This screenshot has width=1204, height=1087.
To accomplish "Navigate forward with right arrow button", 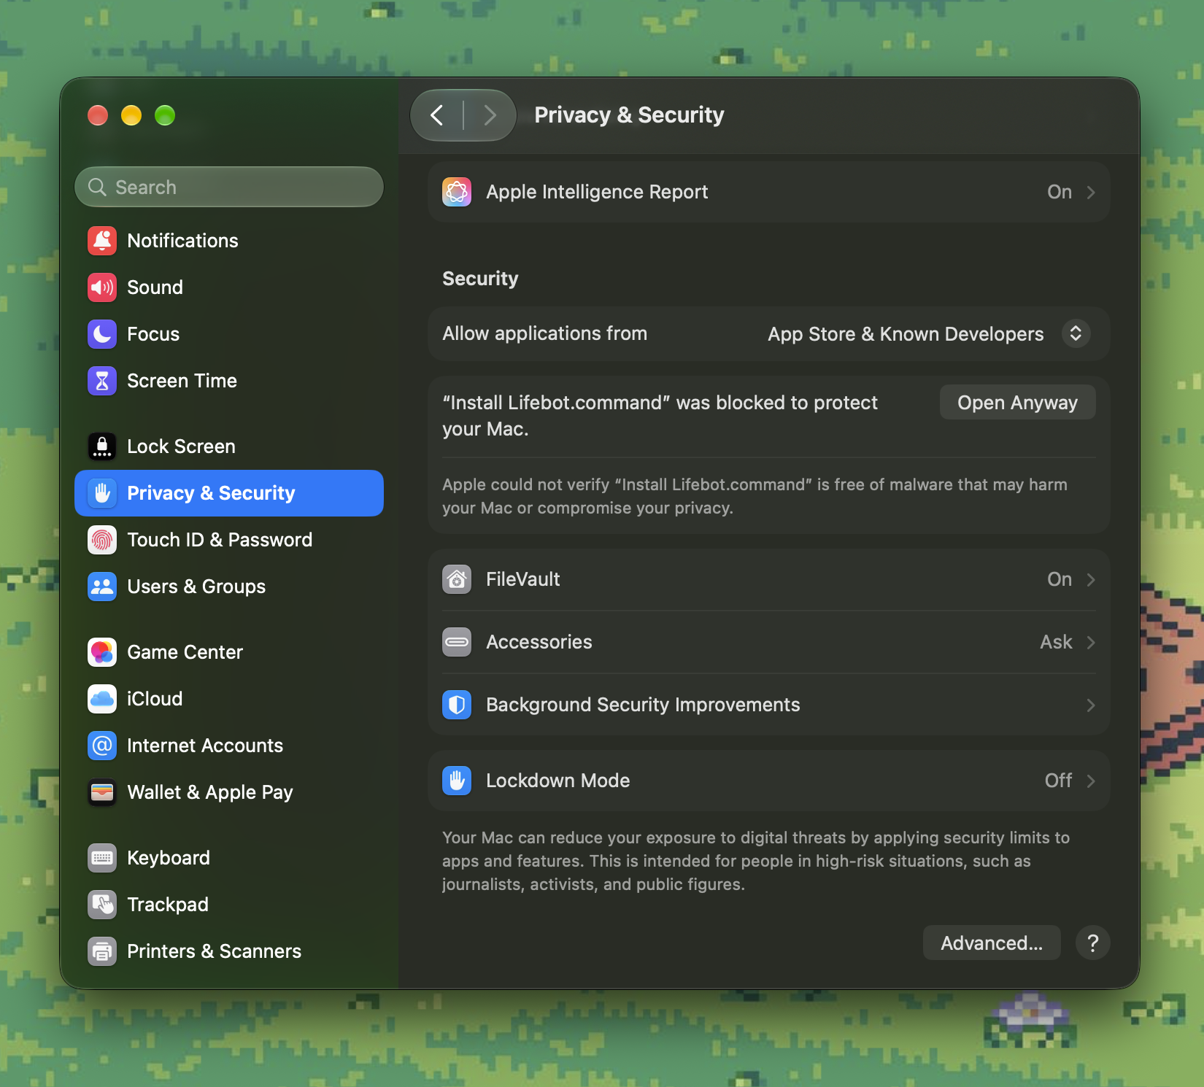I will (490, 115).
